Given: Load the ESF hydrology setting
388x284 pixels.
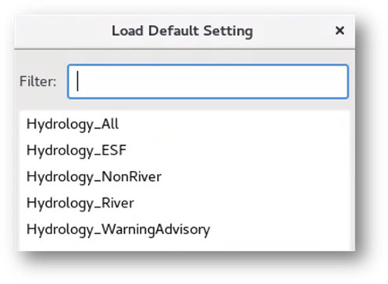Looking at the screenshot, I should (x=184, y=151).
